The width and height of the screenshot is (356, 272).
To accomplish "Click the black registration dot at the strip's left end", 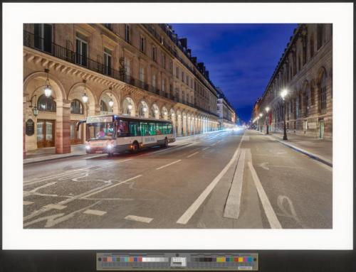I will pyautogui.click(x=100, y=259).
